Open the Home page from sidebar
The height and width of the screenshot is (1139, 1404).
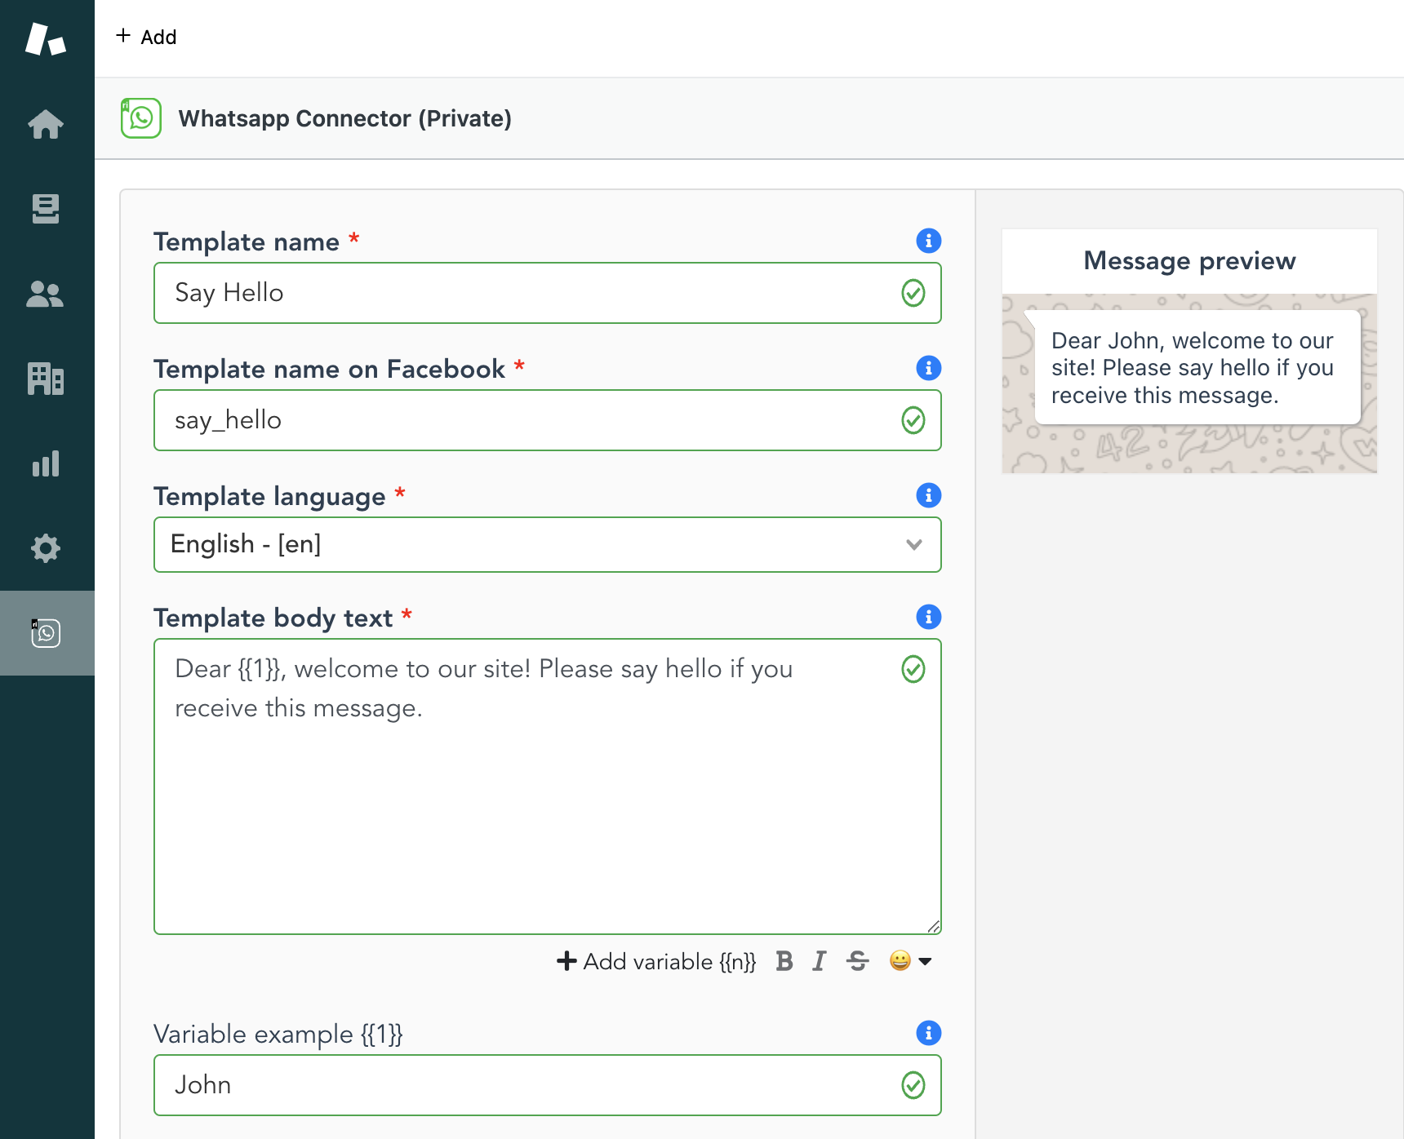coord(46,125)
